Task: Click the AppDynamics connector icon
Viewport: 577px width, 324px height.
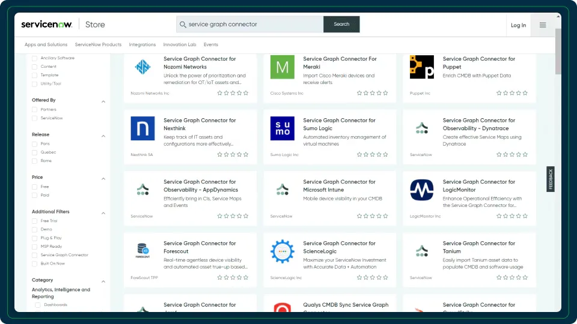Action: pos(143,190)
